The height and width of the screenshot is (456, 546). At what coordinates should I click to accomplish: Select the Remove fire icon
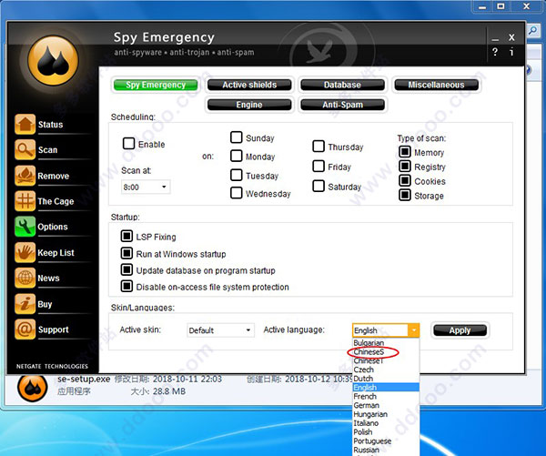(x=25, y=176)
